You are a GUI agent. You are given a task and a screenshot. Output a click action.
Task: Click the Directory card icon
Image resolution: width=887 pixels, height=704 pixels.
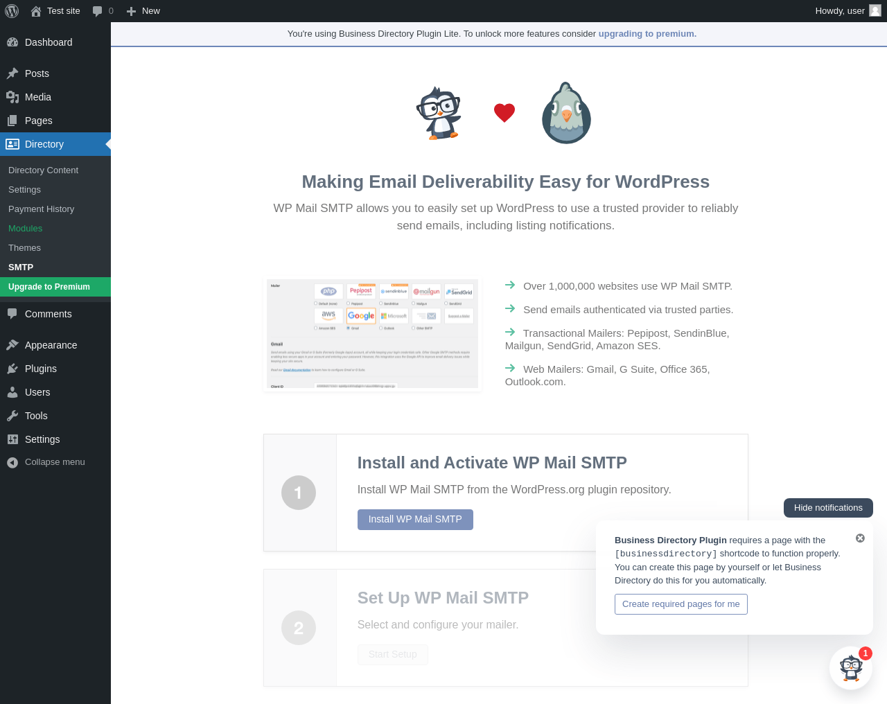point(12,144)
